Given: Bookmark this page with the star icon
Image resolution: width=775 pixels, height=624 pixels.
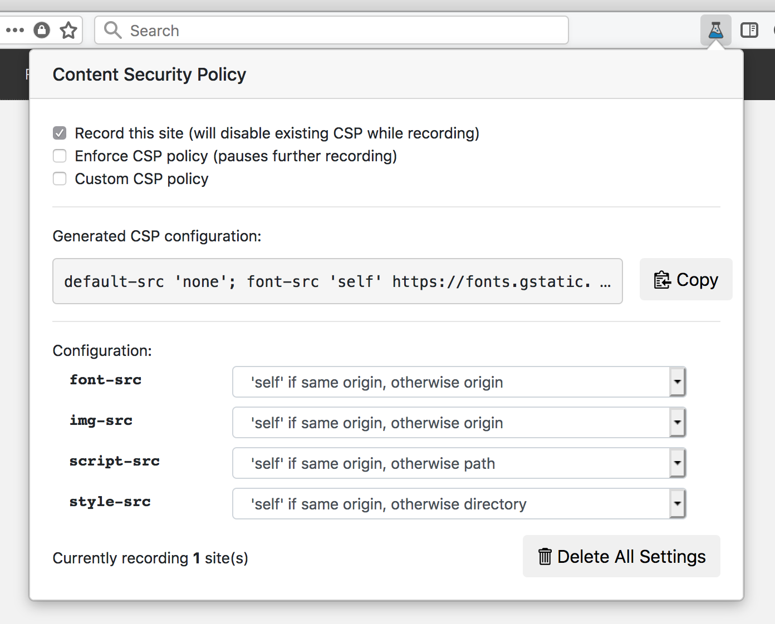Looking at the screenshot, I should pyautogui.click(x=68, y=30).
